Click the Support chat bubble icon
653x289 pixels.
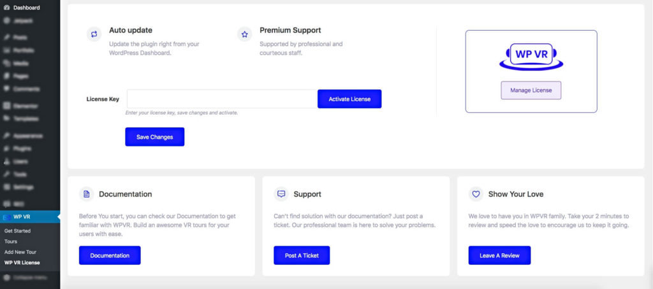[x=281, y=194]
